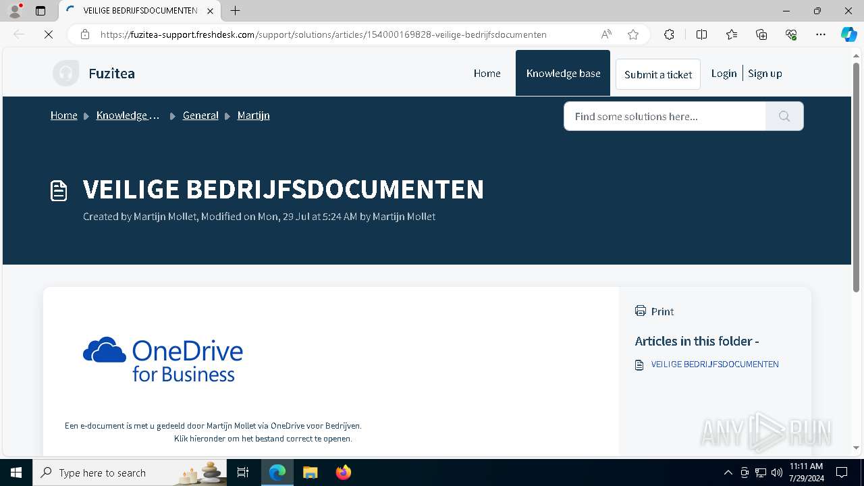Open Edge Settings and more menu
Image resolution: width=864 pixels, height=486 pixels.
tap(821, 34)
